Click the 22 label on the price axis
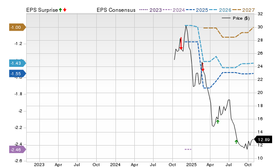The width and height of the screenshot is (280, 167). tap(260, 80)
